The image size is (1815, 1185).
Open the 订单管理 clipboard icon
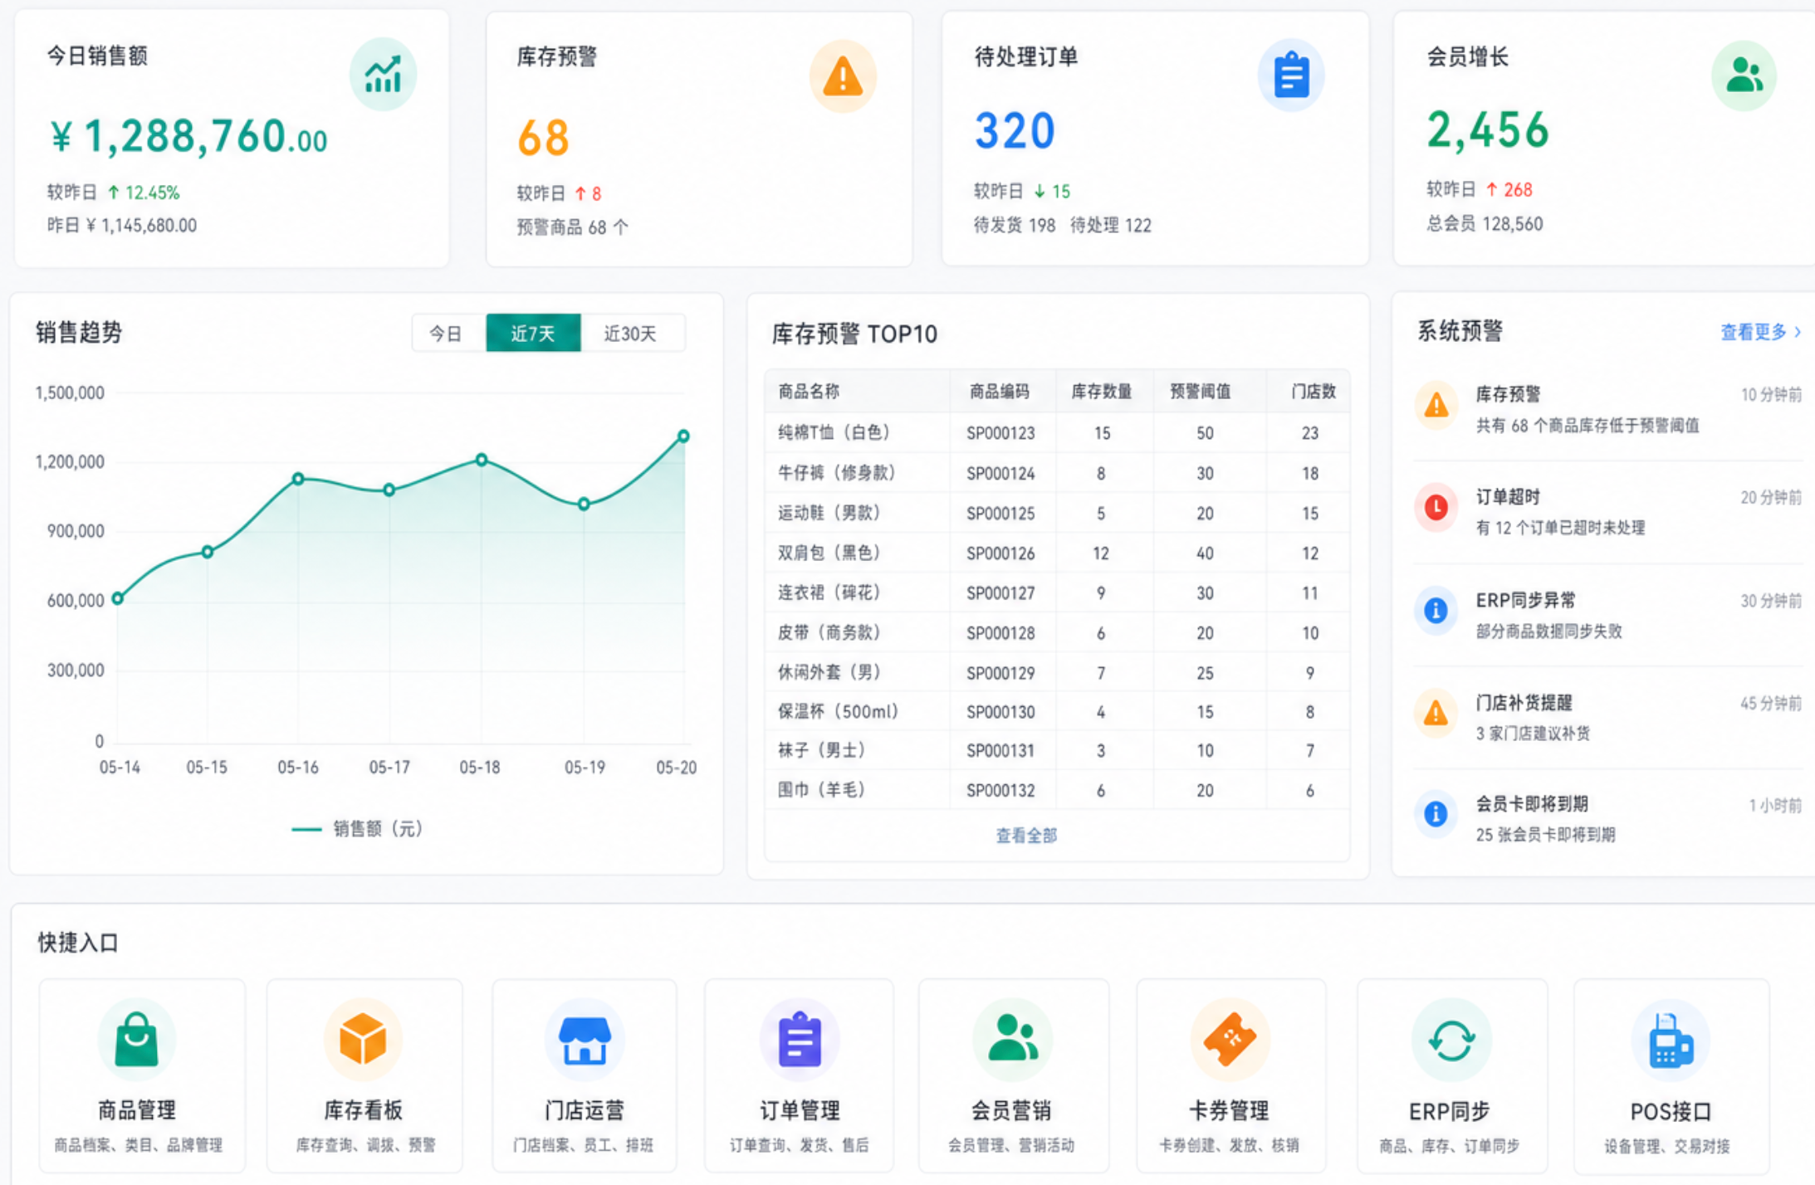click(x=800, y=1039)
